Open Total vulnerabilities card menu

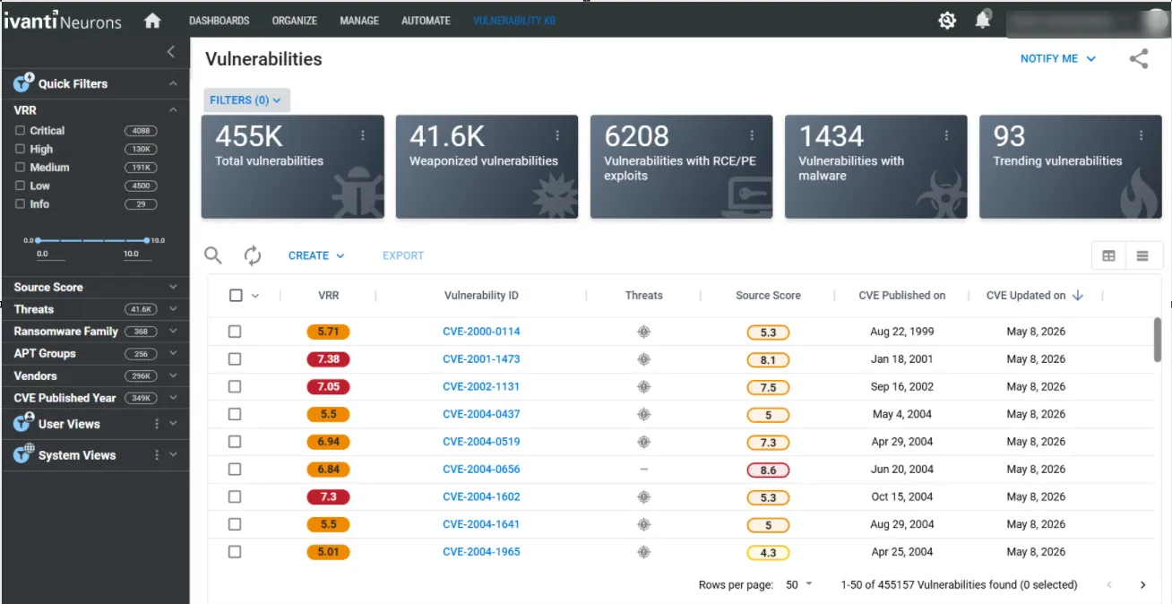pos(363,135)
